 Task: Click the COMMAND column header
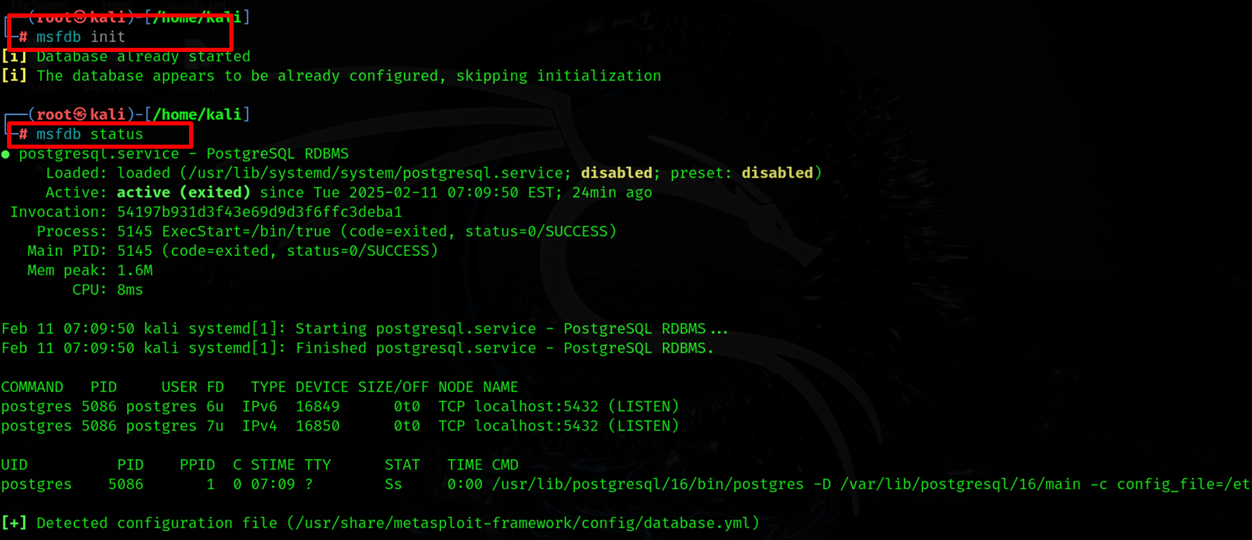[32, 387]
